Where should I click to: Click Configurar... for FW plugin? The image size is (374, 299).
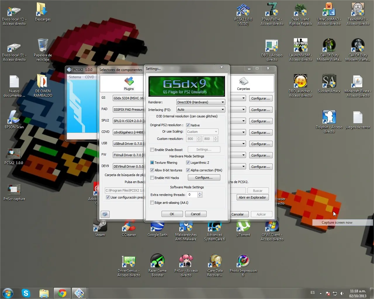pos(261,155)
